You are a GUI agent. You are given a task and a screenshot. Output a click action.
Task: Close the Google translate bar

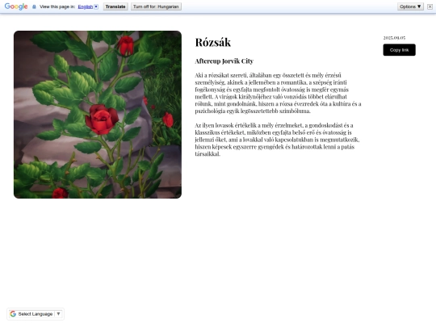click(x=430, y=6)
